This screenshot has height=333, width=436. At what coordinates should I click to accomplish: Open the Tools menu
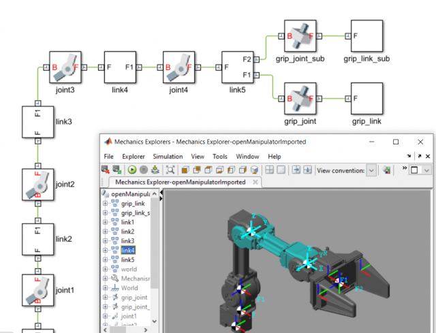220,157
